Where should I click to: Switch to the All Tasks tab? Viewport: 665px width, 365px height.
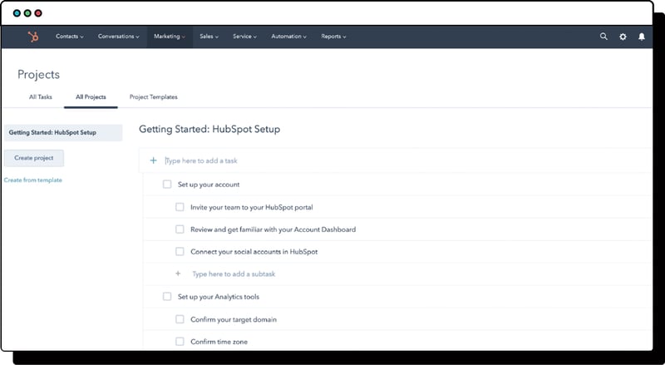tap(40, 96)
